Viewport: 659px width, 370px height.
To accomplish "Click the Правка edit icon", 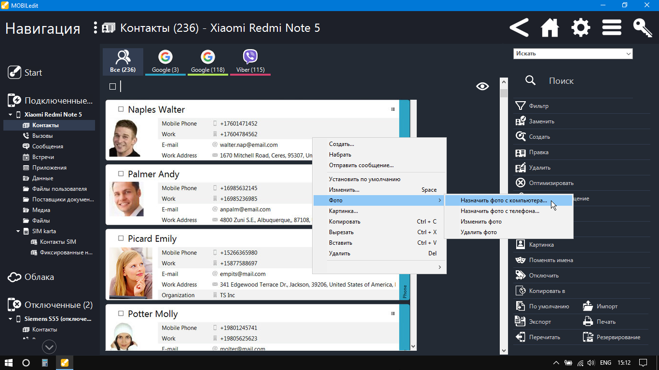I will [x=520, y=152].
